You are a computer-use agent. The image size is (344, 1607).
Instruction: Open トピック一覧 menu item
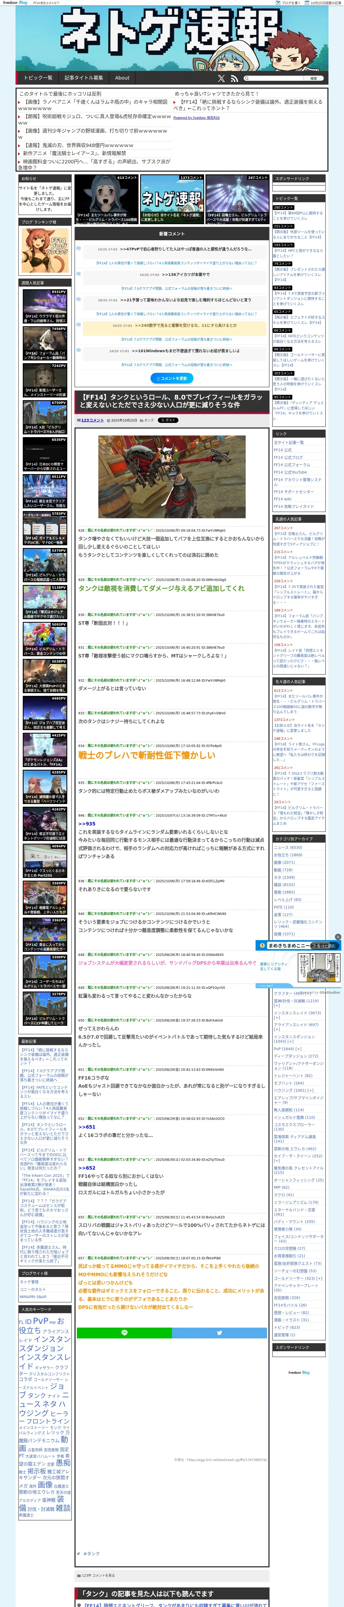38,78
